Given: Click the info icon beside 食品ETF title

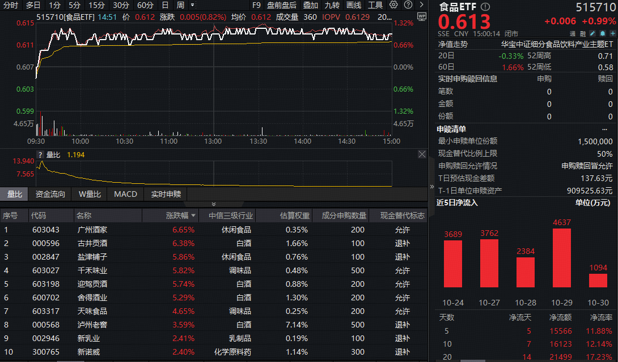Looking at the screenshot, I should (x=485, y=7).
